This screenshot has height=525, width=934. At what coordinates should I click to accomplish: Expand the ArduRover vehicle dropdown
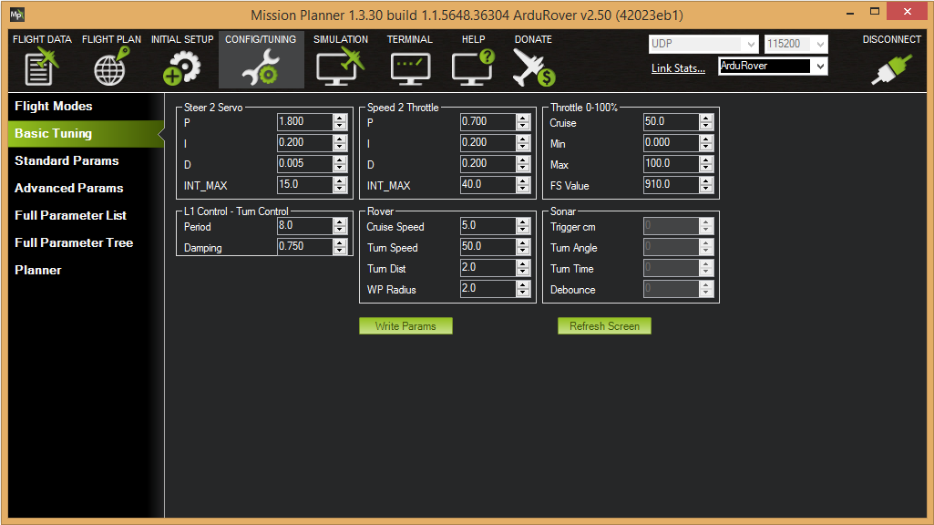click(x=819, y=67)
